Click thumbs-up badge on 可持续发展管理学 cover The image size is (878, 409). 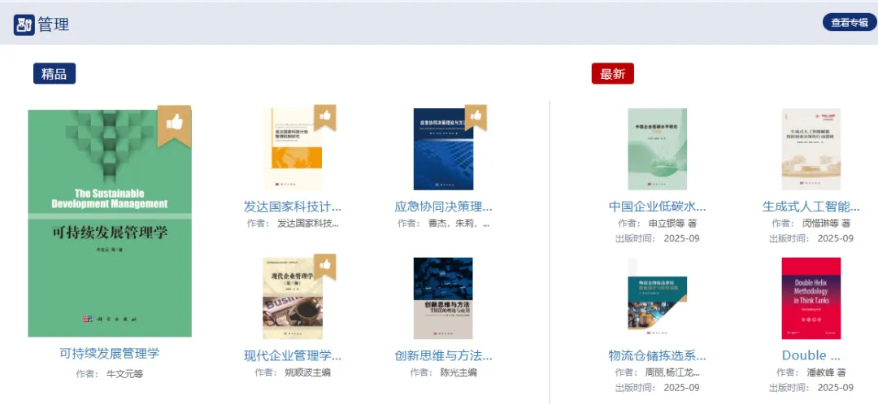coord(174,125)
